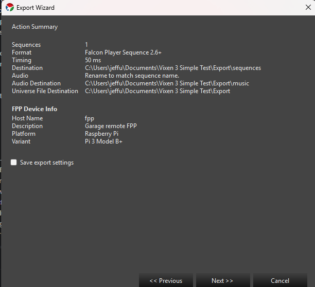Image resolution: width=315 pixels, height=287 pixels.
Task: Select the Falcon Player Sequence 2.6+ text
Action: (123, 52)
